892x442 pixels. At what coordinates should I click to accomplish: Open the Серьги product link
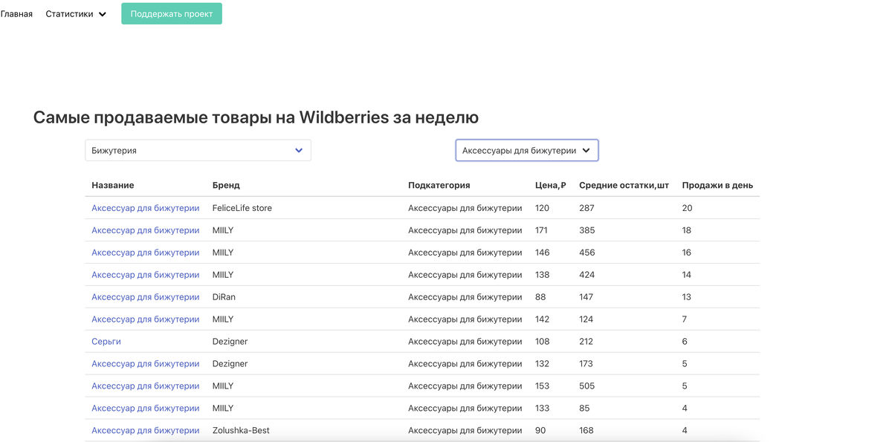click(106, 342)
